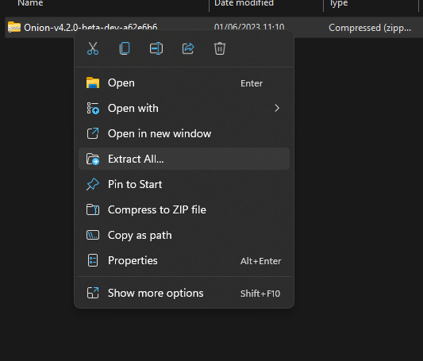Sort by the Date modified column header
The width and height of the screenshot is (423, 361).
pyautogui.click(x=244, y=3)
